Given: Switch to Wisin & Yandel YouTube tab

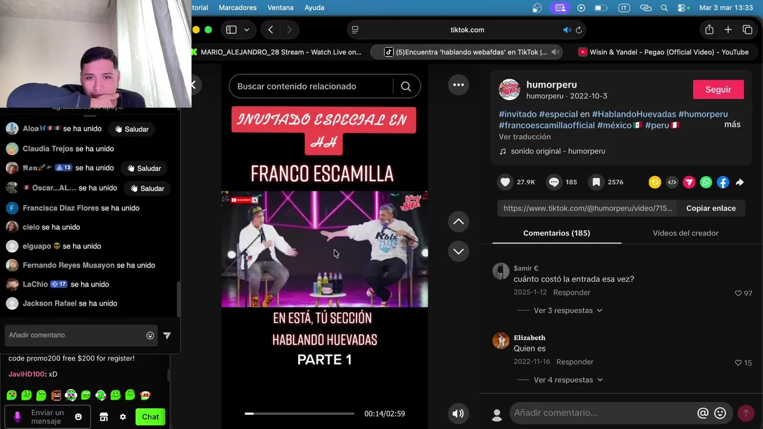Looking at the screenshot, I should tap(663, 52).
